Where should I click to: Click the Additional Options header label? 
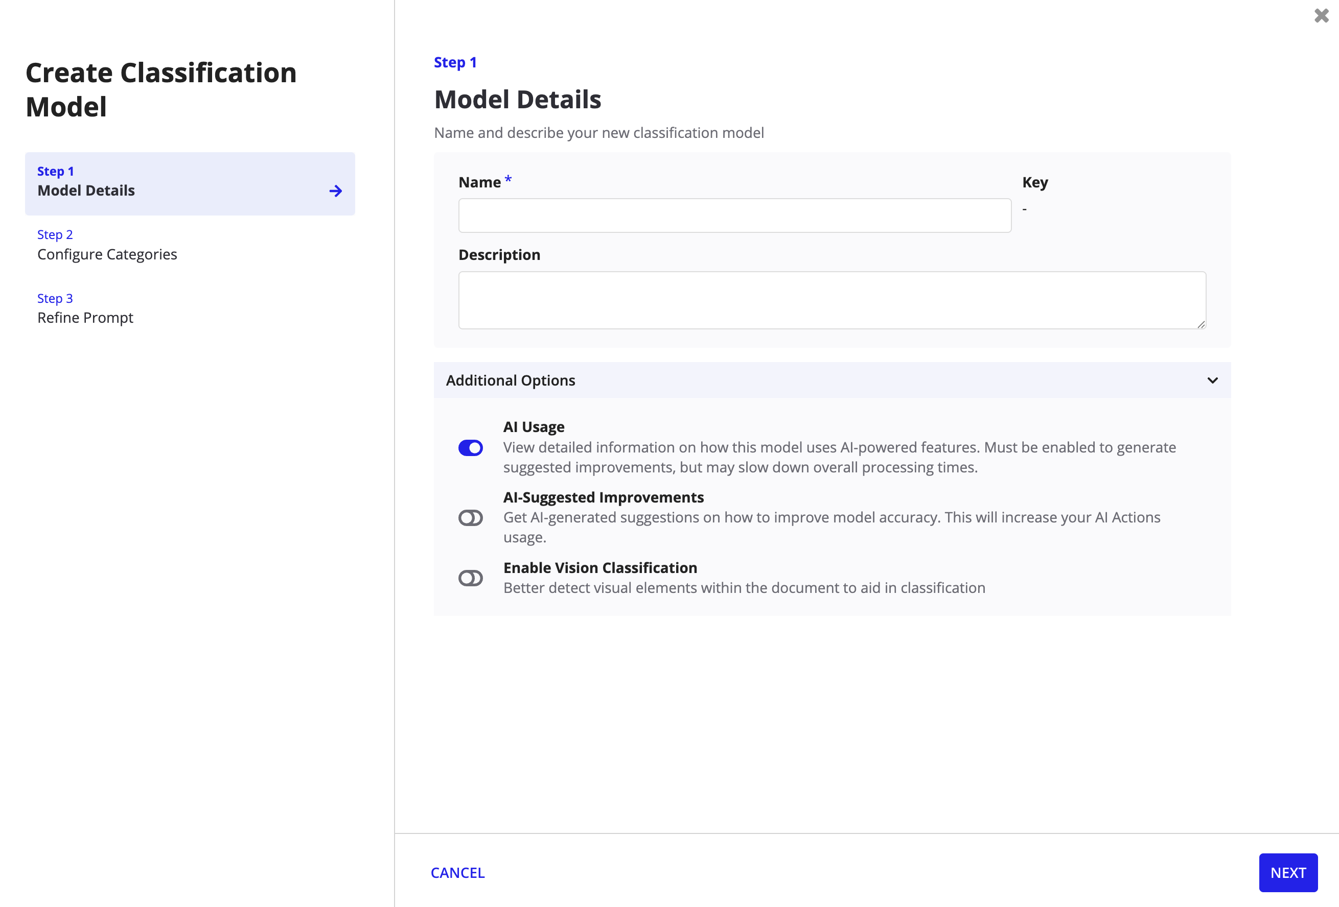click(511, 380)
